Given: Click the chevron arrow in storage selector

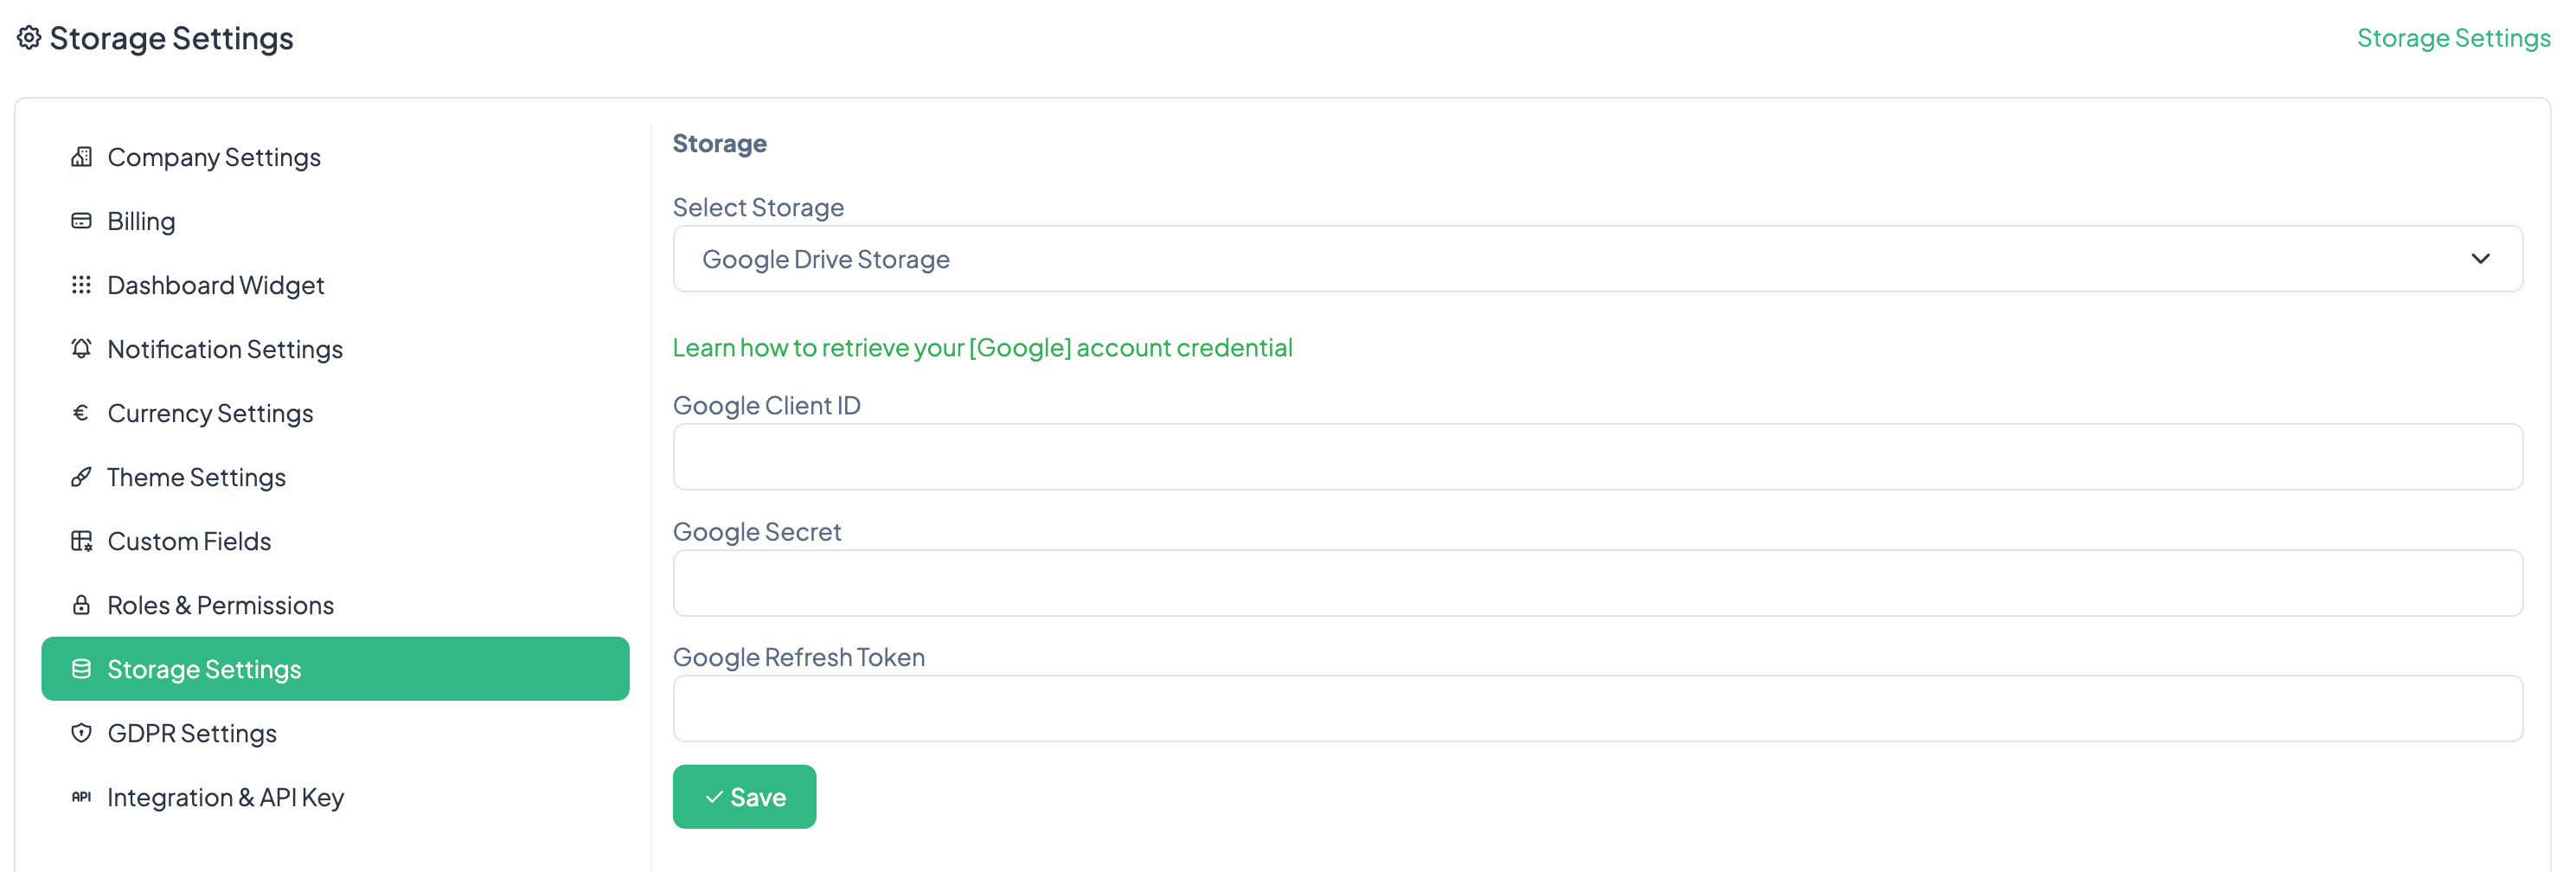Looking at the screenshot, I should click(x=2480, y=259).
